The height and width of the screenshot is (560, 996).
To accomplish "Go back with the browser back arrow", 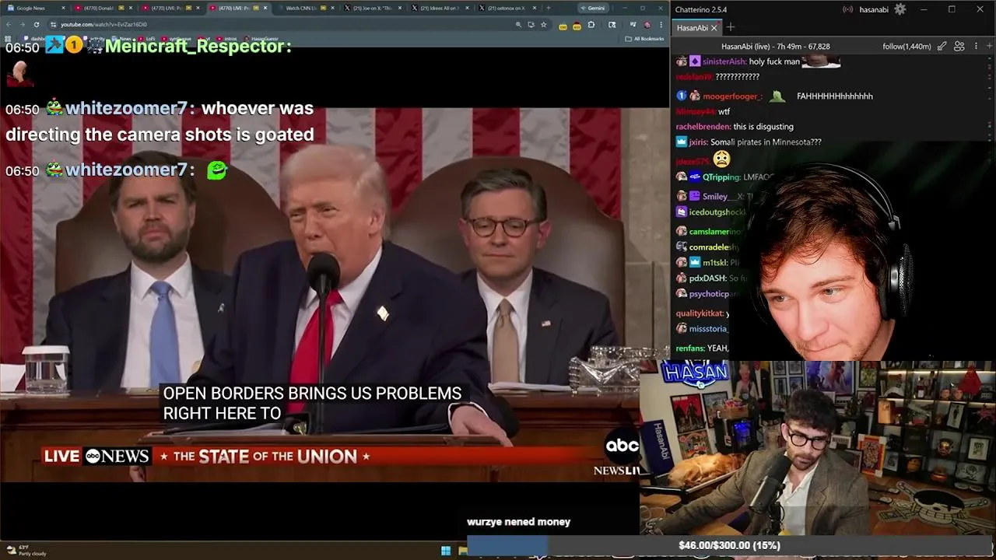I will coord(9,24).
